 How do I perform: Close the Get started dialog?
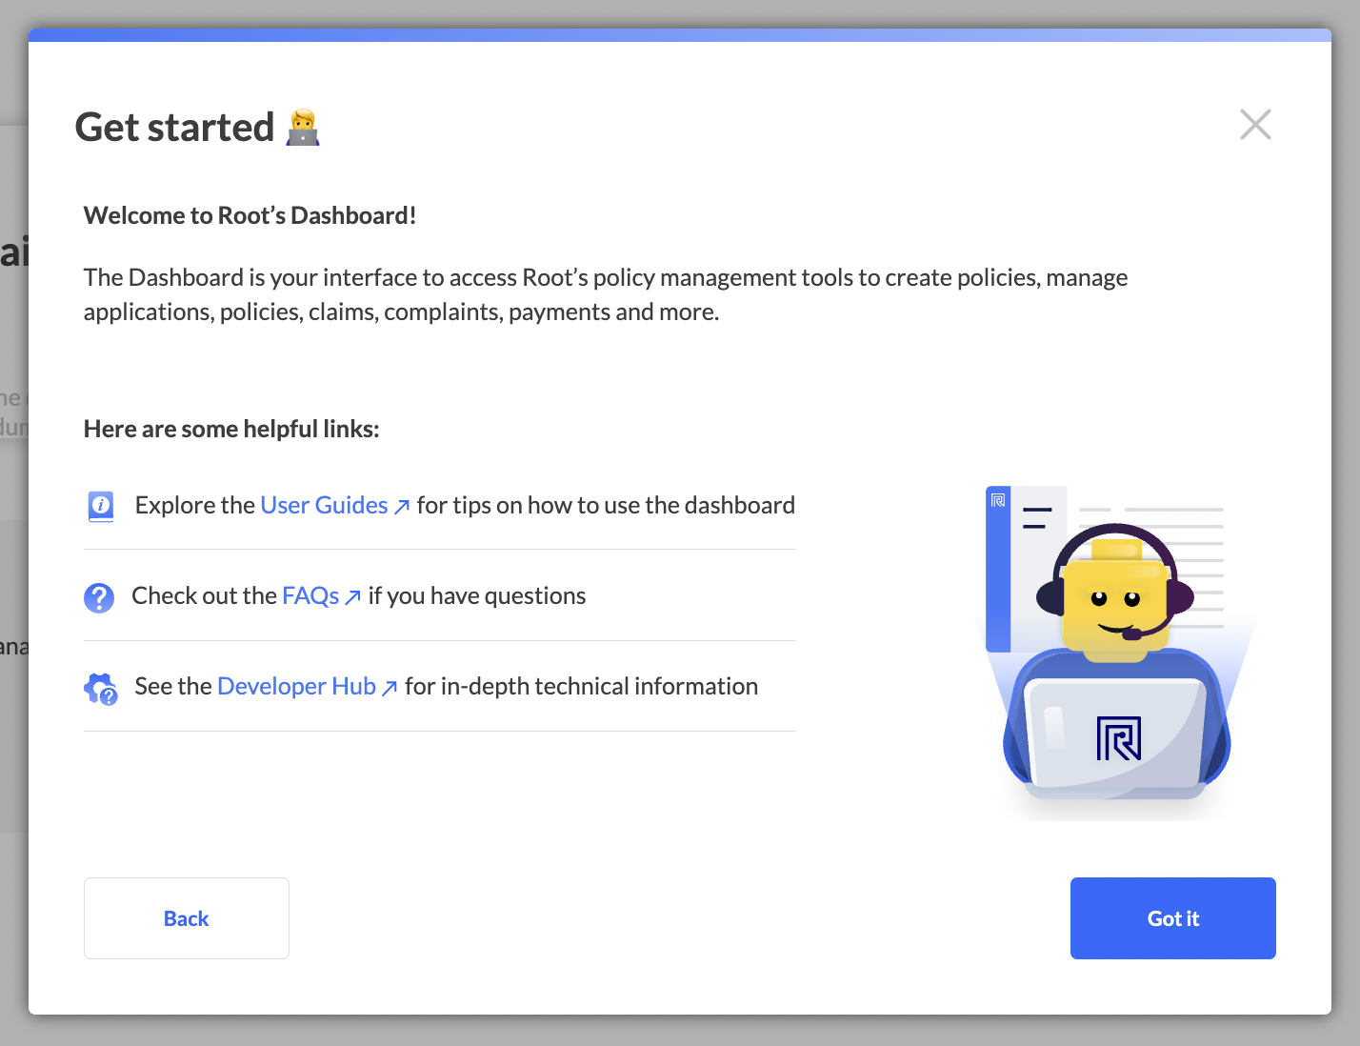pyautogui.click(x=1255, y=124)
